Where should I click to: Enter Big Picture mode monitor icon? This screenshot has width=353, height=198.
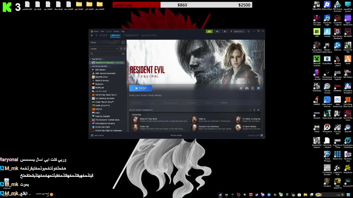tap(248, 31)
